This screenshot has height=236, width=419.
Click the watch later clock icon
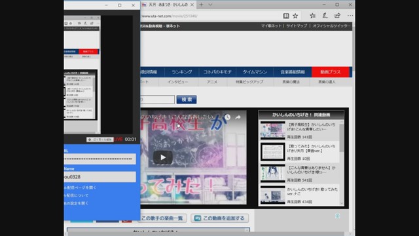click(x=227, y=117)
